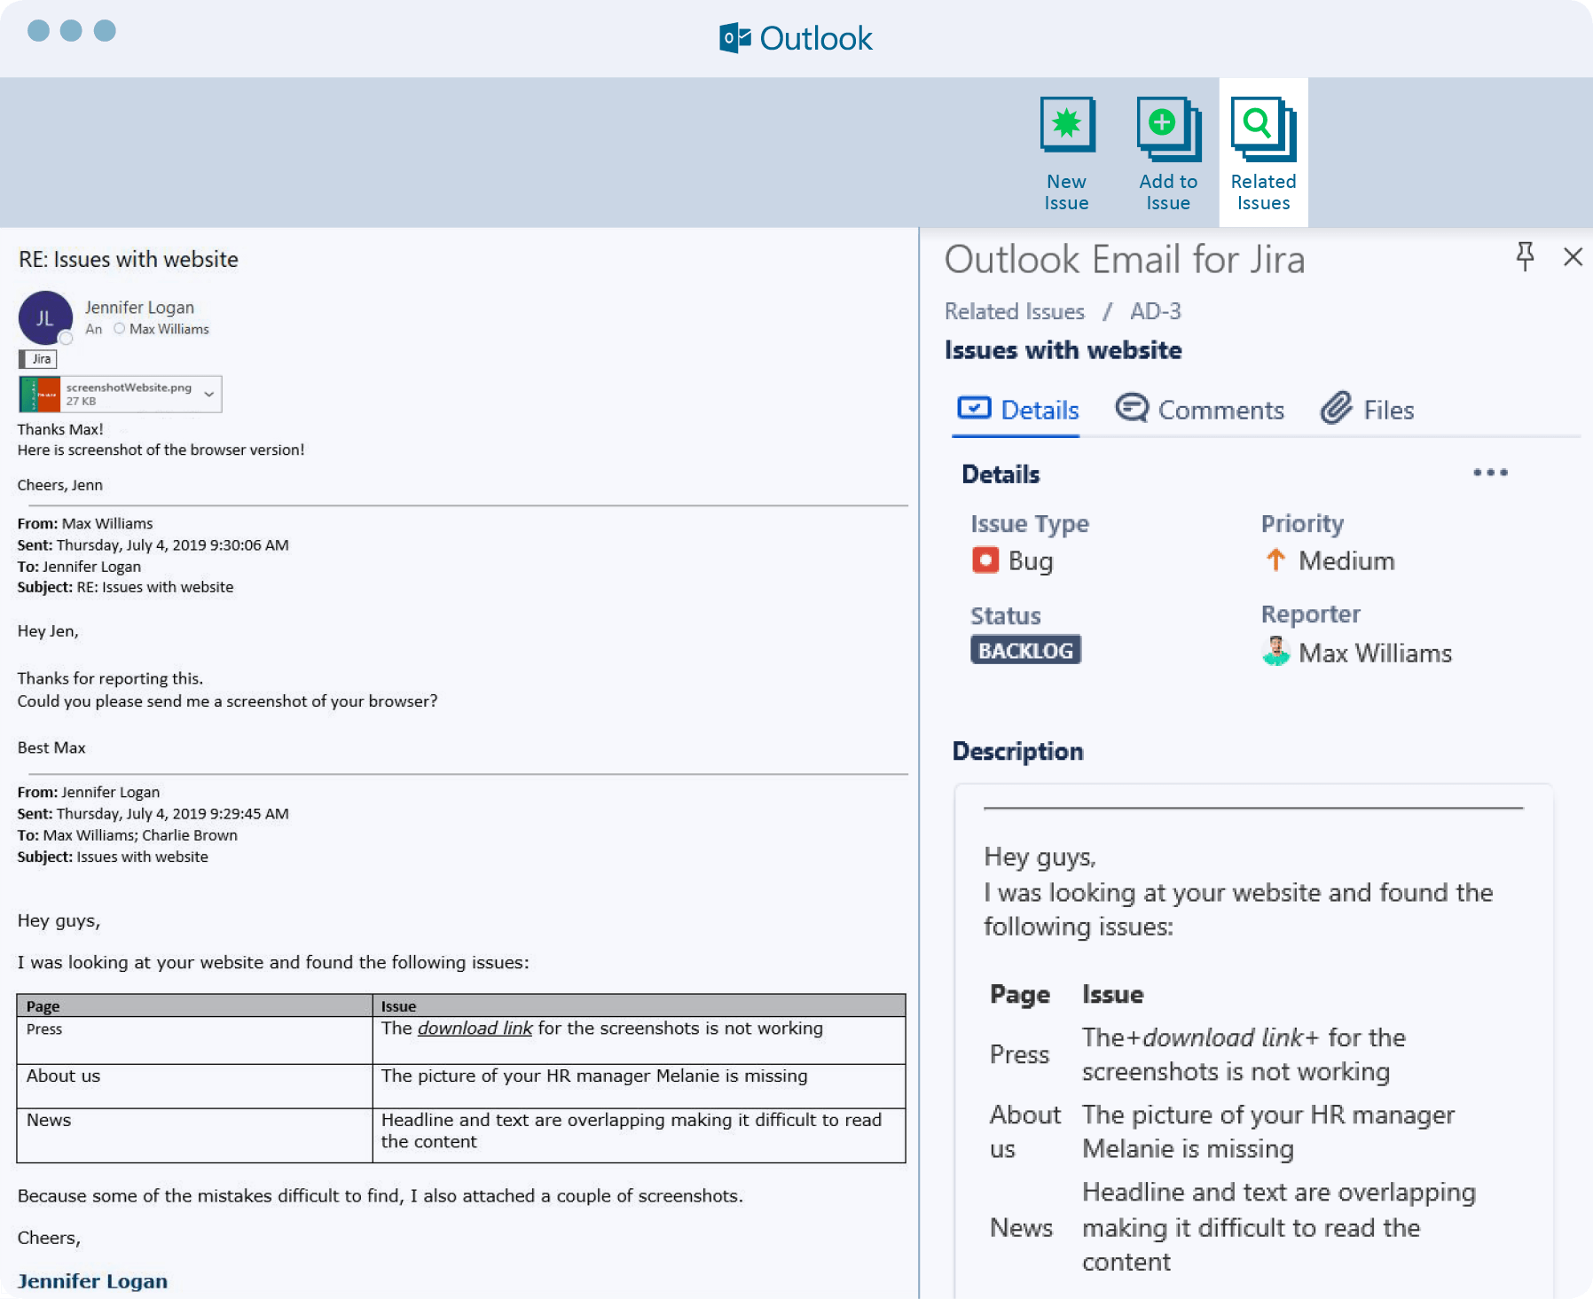Viewport: 1593px width, 1299px height.
Task: Open the download link in email table
Action: 475,1028
